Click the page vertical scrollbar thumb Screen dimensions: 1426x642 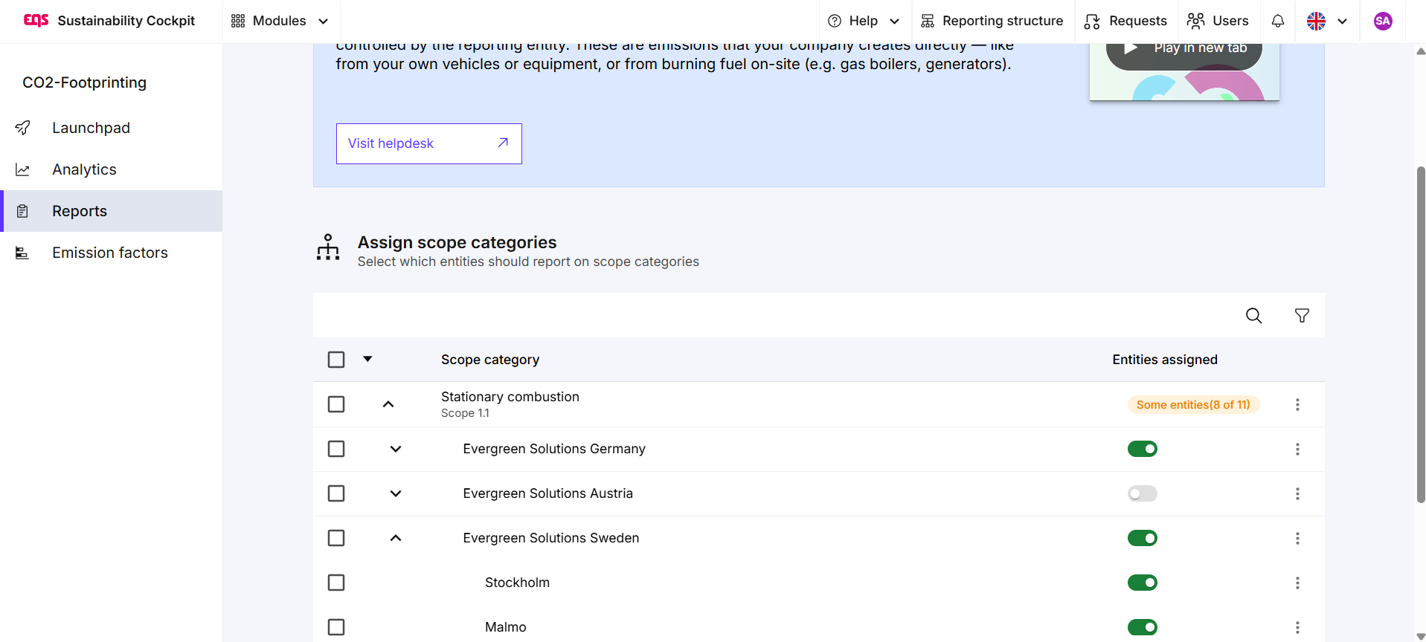1420,334
